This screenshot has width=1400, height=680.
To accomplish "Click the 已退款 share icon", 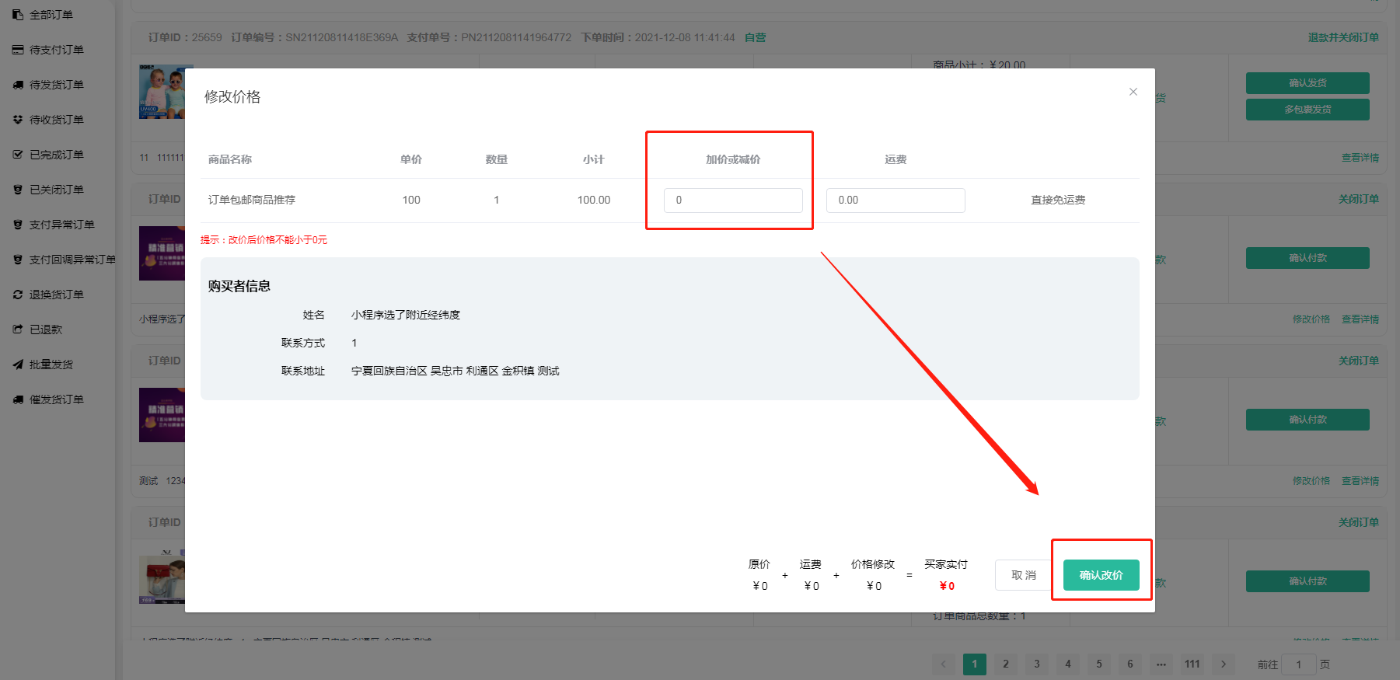I will point(18,330).
